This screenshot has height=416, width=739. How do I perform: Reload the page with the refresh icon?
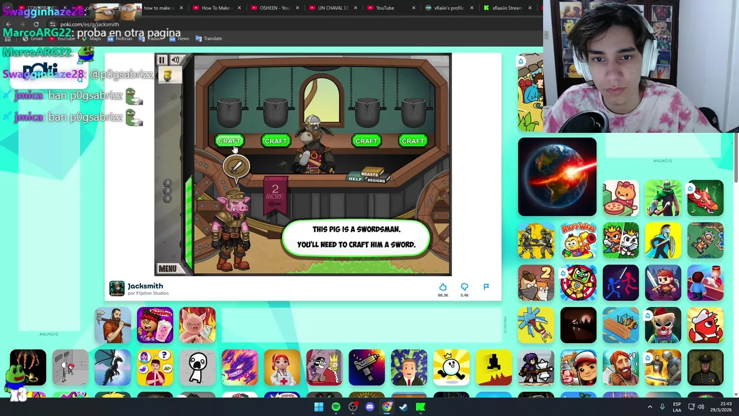tap(36, 24)
